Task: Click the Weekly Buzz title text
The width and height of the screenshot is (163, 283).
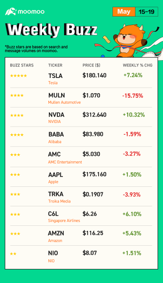Action: coord(51,29)
